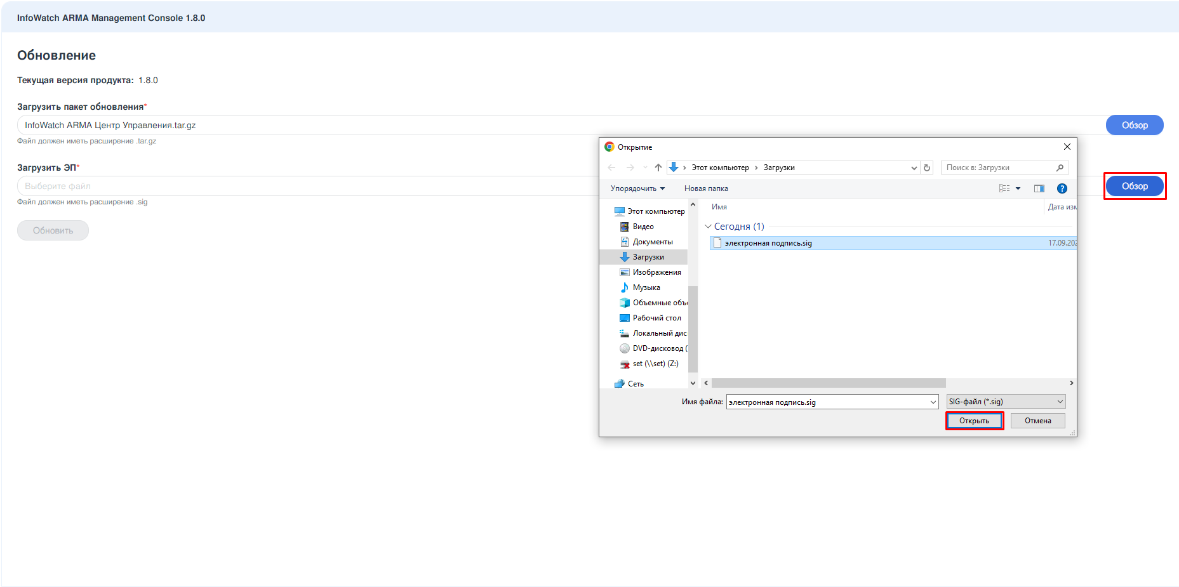Click Этот компьютер in the address breadcrumb

720,168
